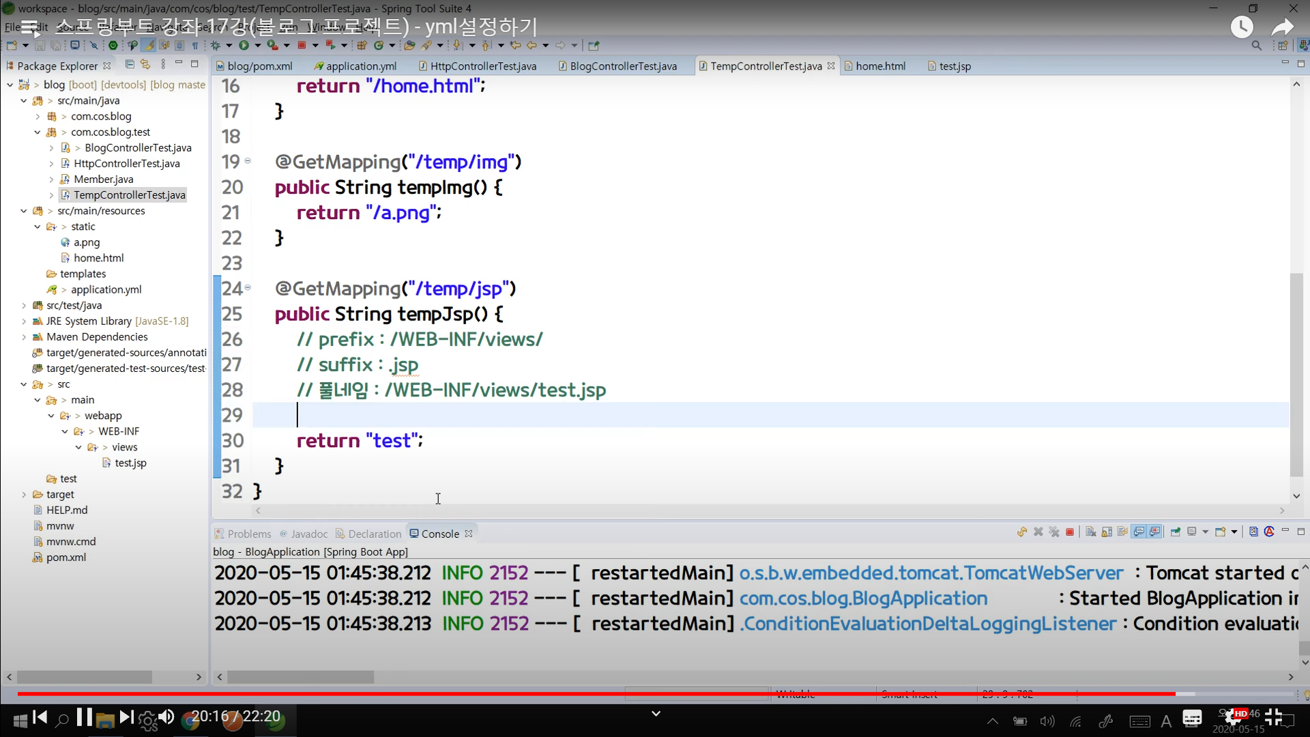Expand the Maven Dependencies node
The width and height of the screenshot is (1310, 737).
(x=24, y=337)
